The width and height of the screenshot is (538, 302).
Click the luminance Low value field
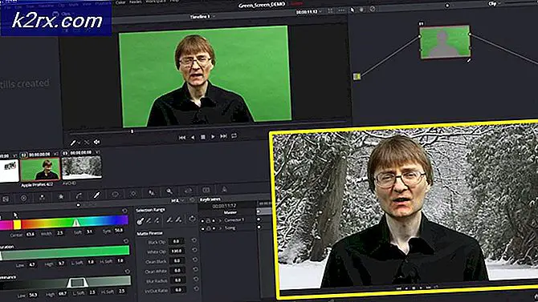[33, 295]
